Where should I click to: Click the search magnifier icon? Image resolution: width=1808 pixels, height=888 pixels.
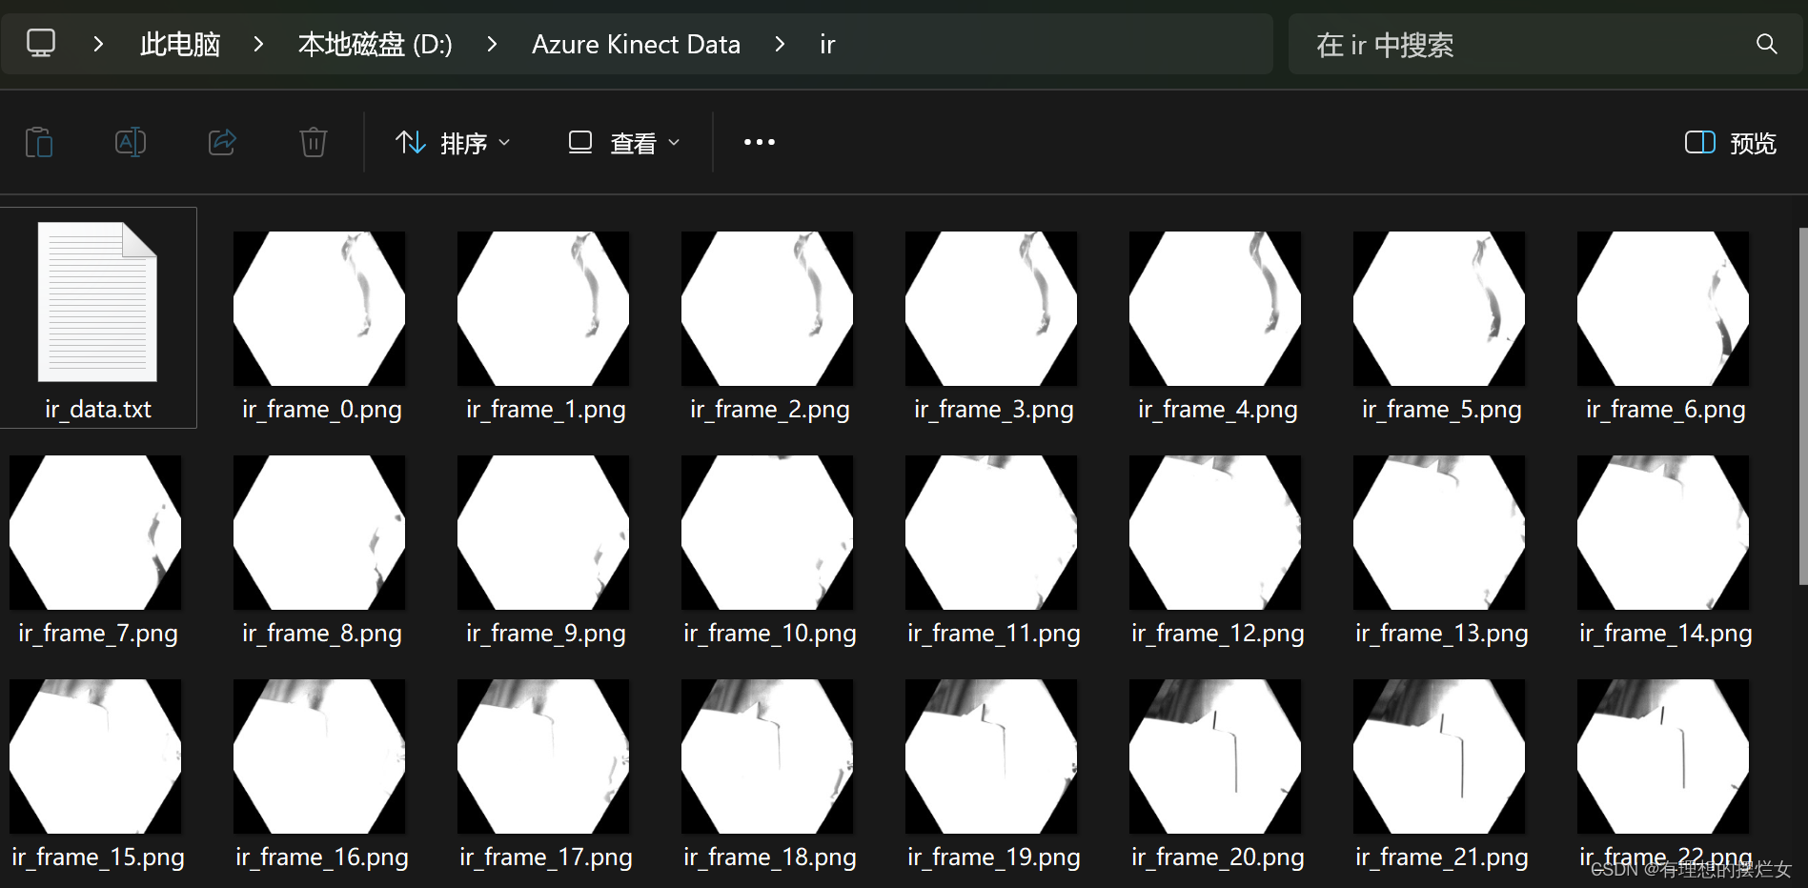[x=1766, y=44]
